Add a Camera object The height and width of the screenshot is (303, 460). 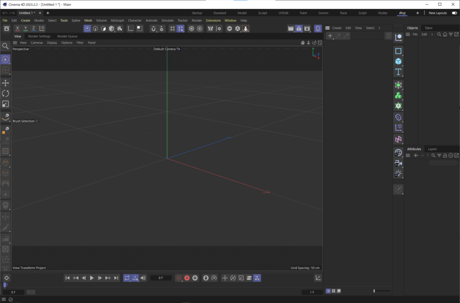coord(398,163)
